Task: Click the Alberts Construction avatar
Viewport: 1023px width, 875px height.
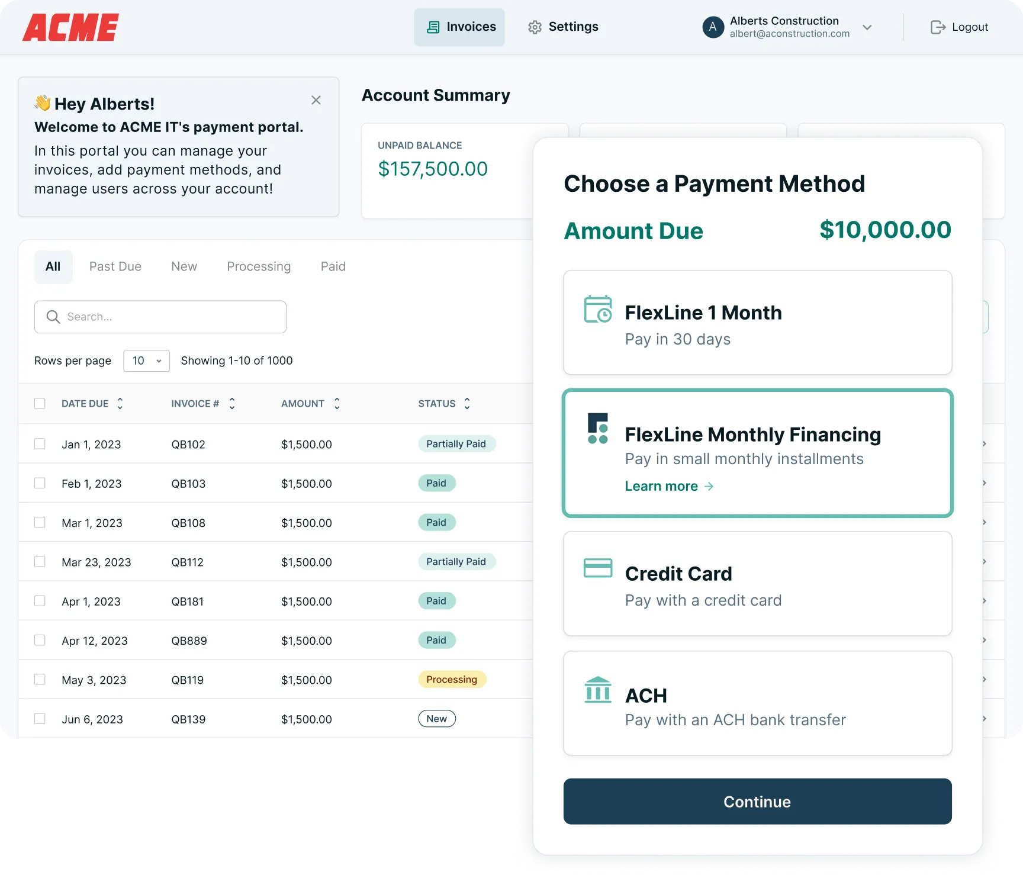Action: [x=713, y=27]
